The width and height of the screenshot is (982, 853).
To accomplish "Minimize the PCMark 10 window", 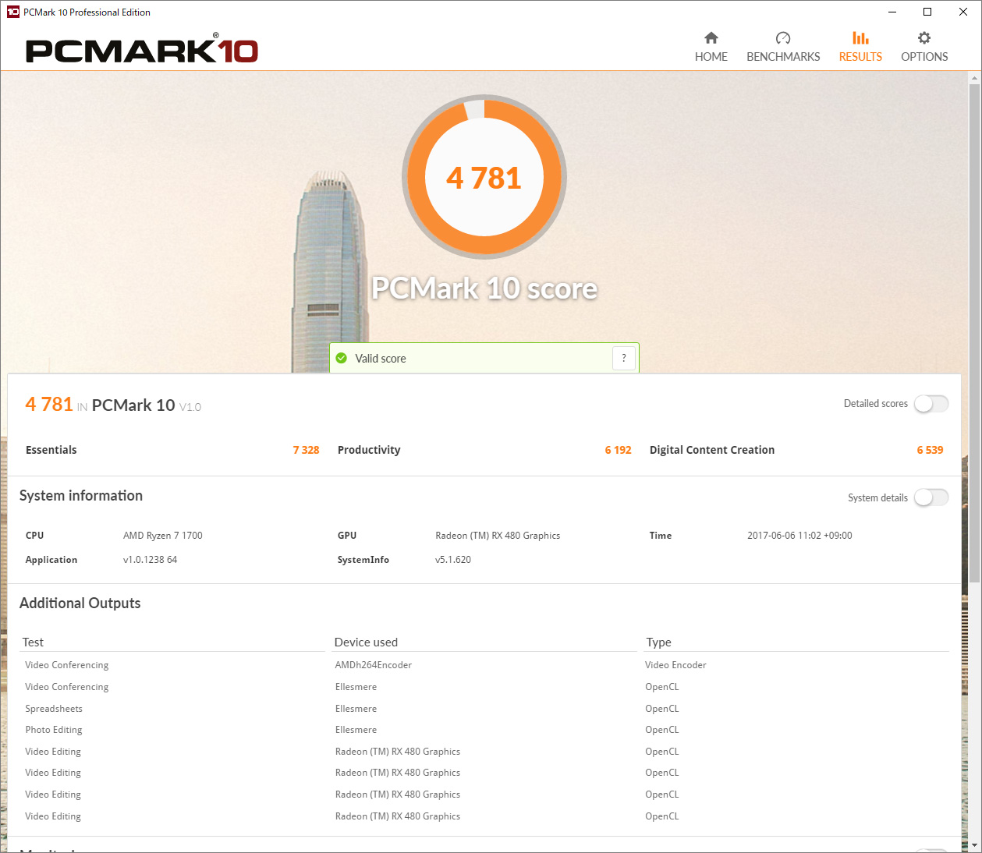I will point(892,12).
